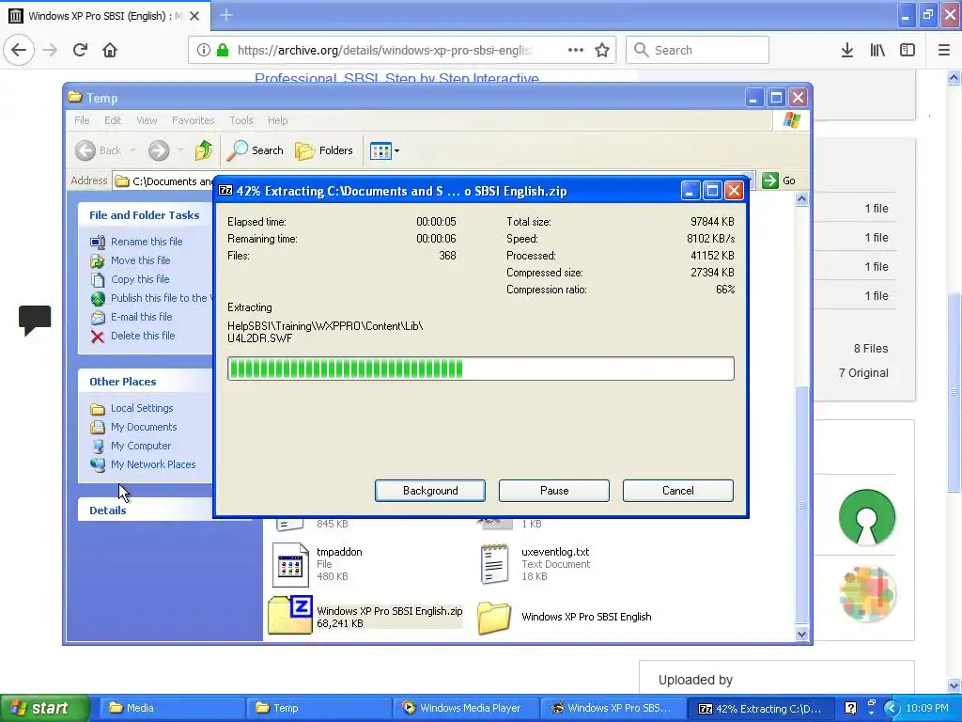The image size is (962, 722).
Task: Click the 7 Original text on page
Action: 863,372
